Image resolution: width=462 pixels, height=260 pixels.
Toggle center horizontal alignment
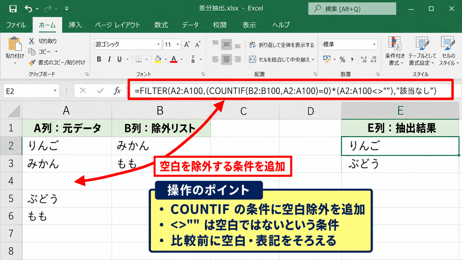pyautogui.click(x=226, y=59)
